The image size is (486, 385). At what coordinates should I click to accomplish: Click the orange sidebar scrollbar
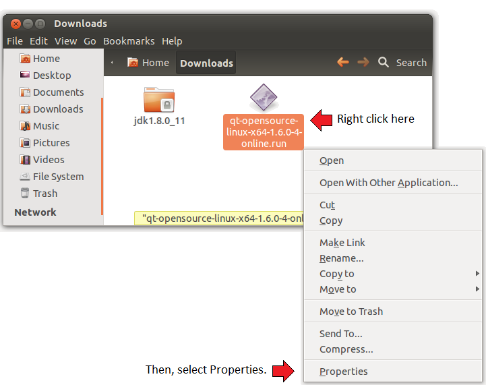[x=102, y=156]
